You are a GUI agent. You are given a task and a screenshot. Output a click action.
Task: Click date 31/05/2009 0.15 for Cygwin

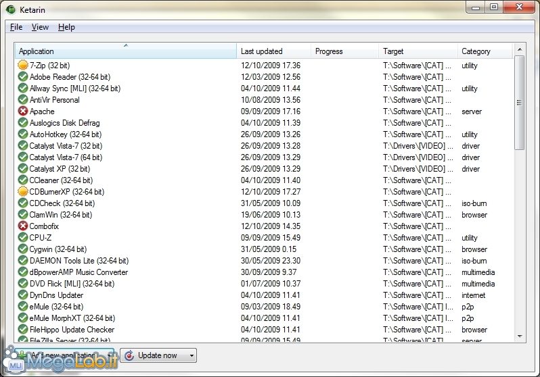tap(269, 249)
